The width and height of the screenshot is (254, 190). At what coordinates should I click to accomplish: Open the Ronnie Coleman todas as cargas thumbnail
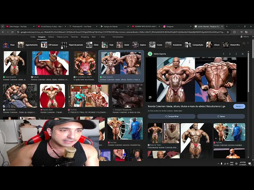(20, 96)
